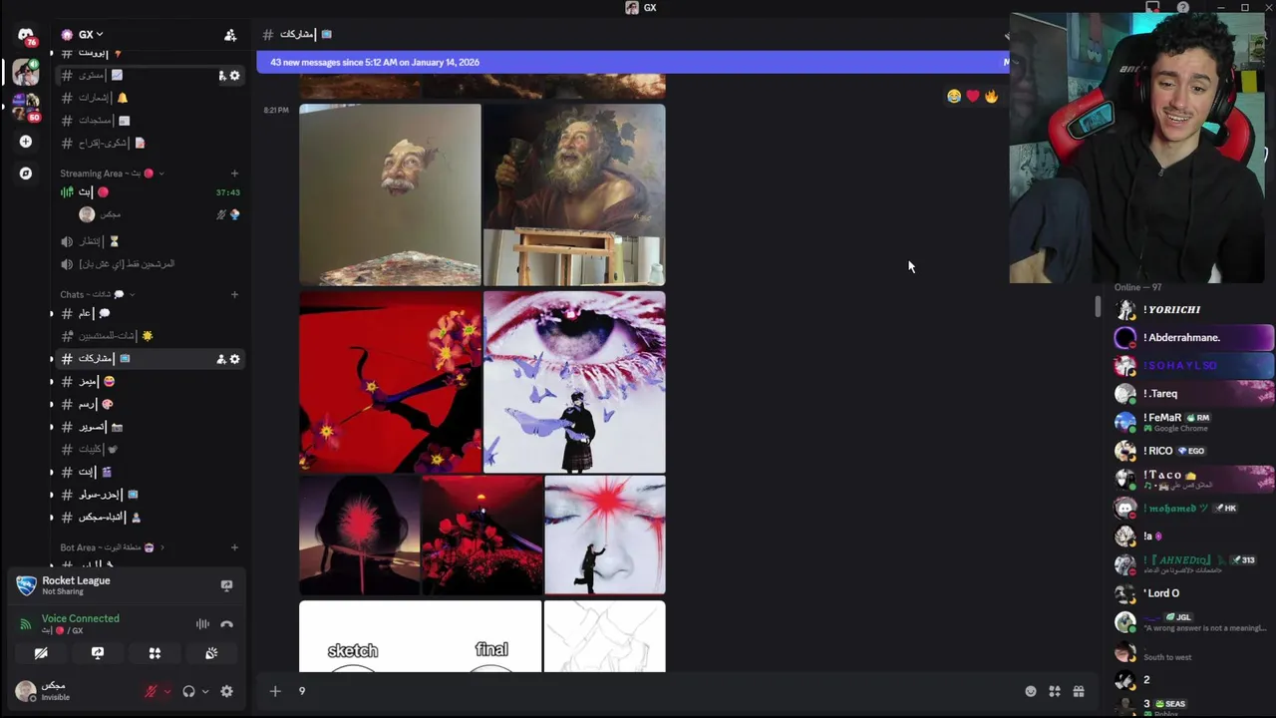
Task: Add fire reaction to message
Action: click(x=991, y=97)
